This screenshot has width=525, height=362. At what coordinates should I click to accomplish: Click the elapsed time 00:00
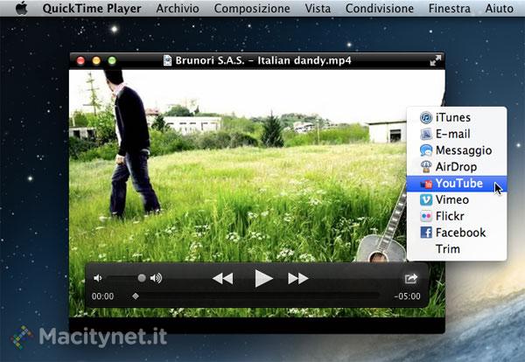[102, 296]
